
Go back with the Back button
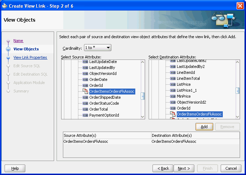coord(163,168)
